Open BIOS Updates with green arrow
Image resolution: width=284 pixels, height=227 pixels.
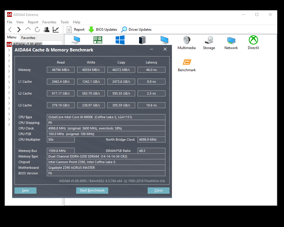pos(103,30)
